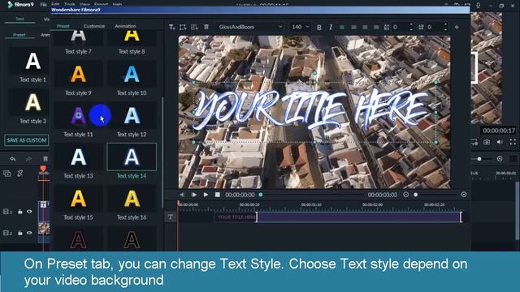Select the Text tab in background panel
The height and width of the screenshot is (292, 520).
(19, 19)
